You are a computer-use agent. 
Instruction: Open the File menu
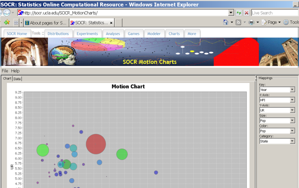point(5,71)
